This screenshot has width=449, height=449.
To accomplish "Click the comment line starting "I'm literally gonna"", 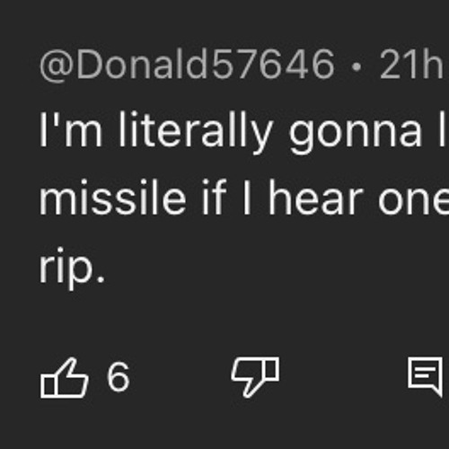I will coord(244,132).
